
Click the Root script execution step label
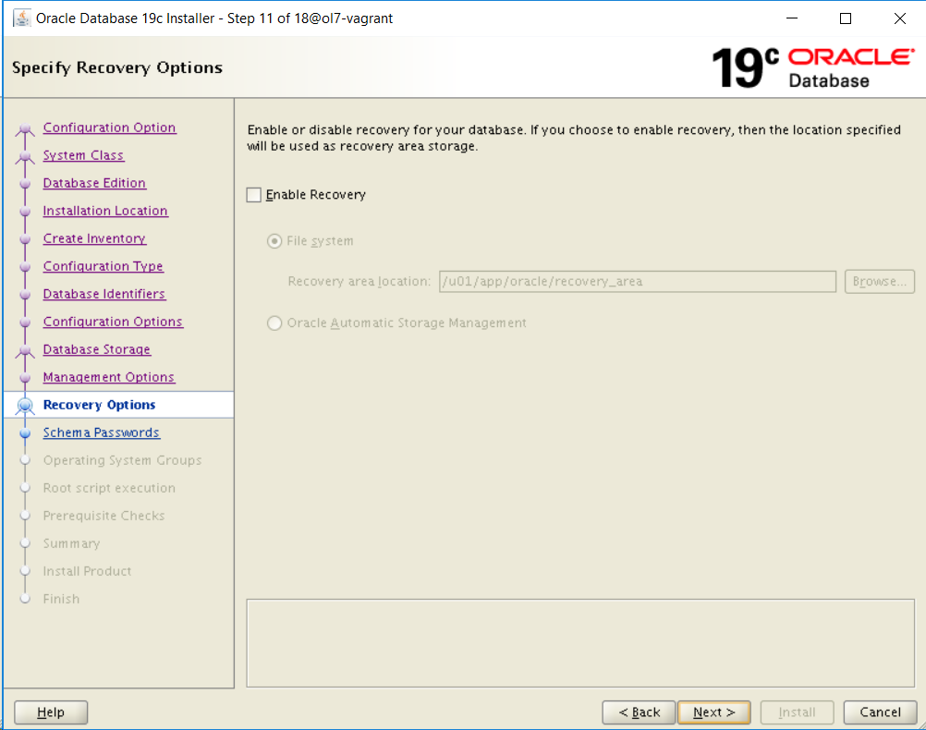pyautogui.click(x=109, y=489)
